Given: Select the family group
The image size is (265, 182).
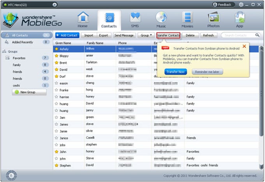Looking at the screenshot, I should click(x=27, y=65).
